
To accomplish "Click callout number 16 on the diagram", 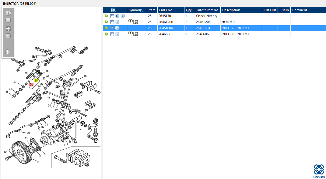I will click(x=85, y=76).
